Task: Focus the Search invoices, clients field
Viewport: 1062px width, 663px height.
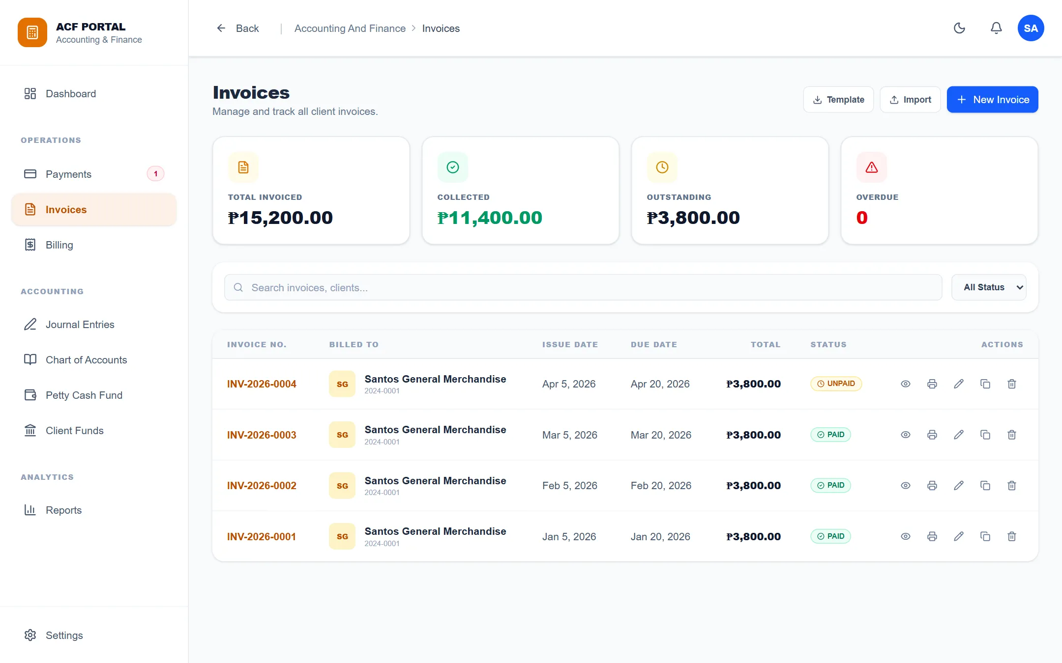Action: [x=583, y=287]
